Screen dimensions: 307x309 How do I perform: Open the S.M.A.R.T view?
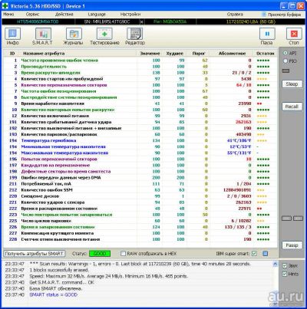click(42, 37)
